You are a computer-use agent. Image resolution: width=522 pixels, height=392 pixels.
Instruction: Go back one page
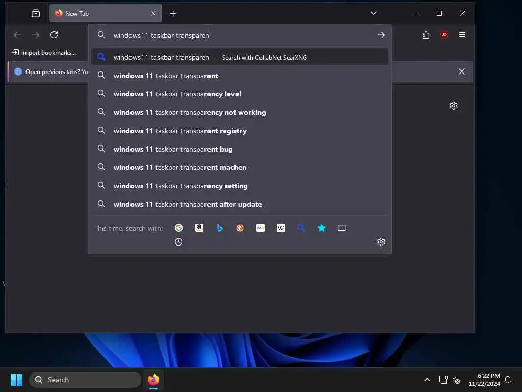click(17, 35)
